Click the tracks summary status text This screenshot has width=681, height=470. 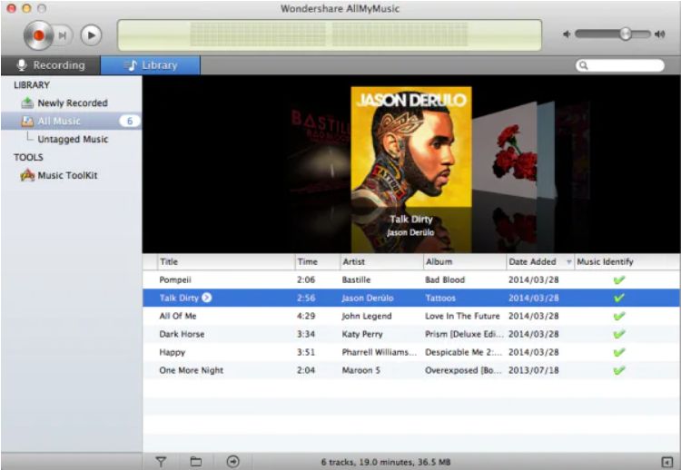386,462
